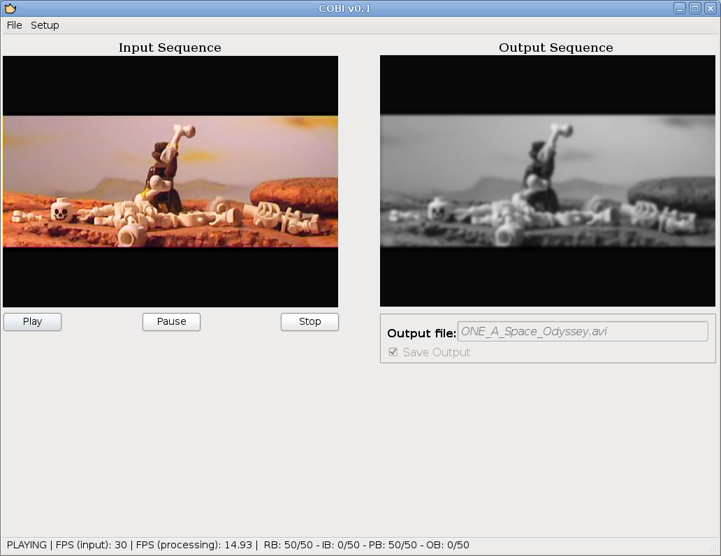721x556 pixels.
Task: Click 'RB: 50/50' buffer status text
Action: click(x=289, y=545)
